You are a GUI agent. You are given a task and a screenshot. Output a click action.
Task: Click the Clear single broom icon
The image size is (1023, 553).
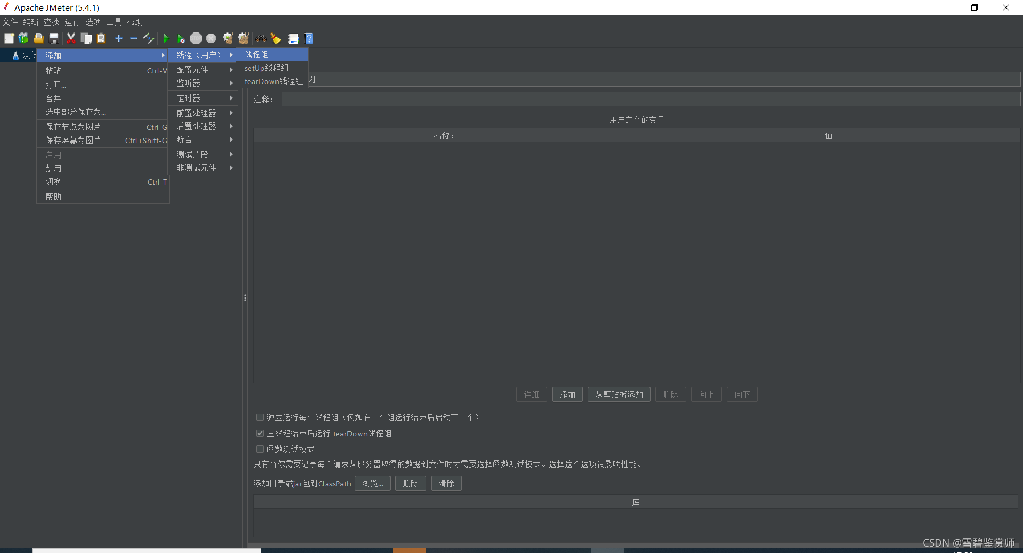point(228,38)
